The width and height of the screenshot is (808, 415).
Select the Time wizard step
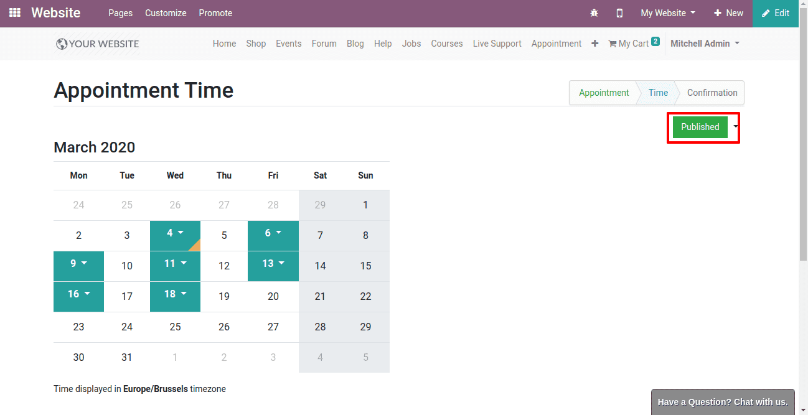[x=658, y=93]
